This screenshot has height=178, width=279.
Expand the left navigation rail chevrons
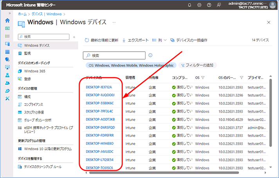(10, 13)
